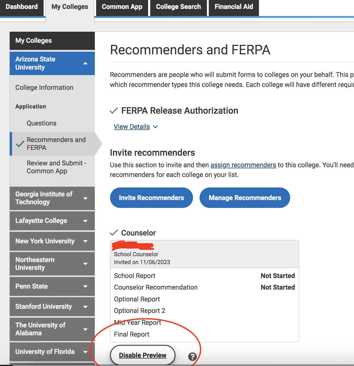Open College Information in sidebar

[x=44, y=87]
